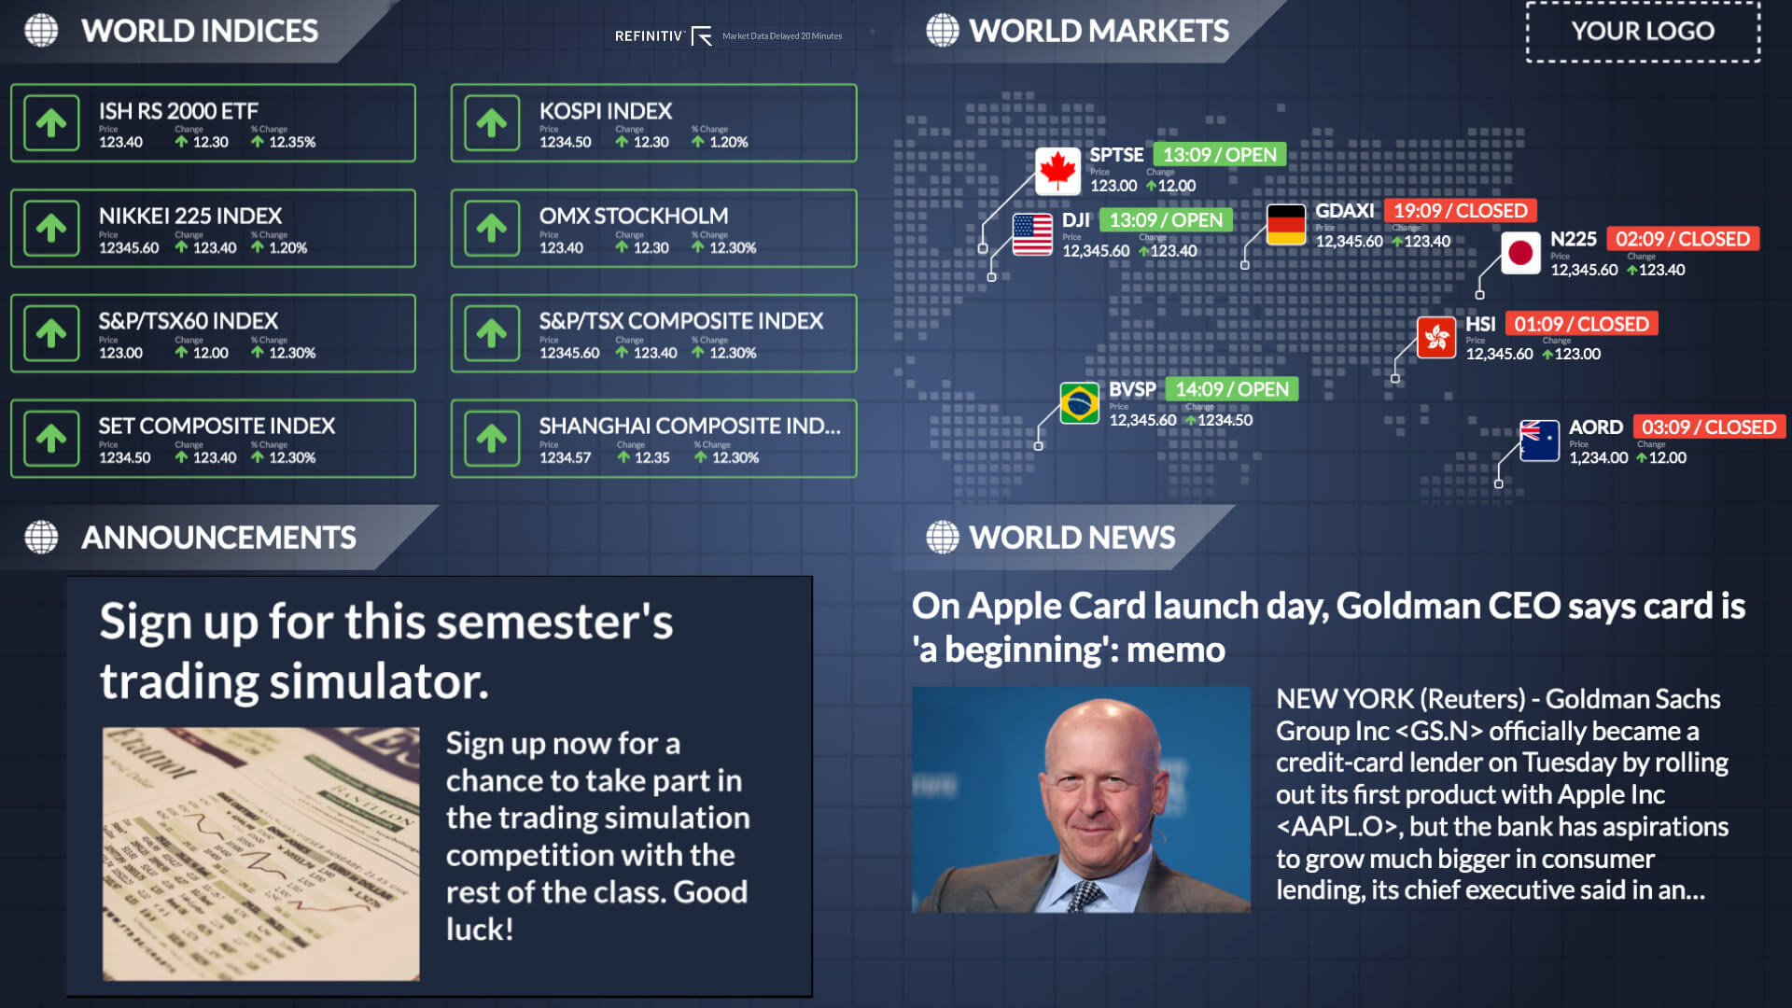Toggle the BVSP OPEN market indicator
Image resolution: width=1792 pixels, height=1008 pixels.
click(1231, 389)
